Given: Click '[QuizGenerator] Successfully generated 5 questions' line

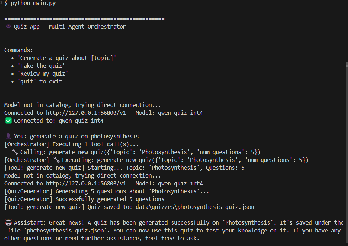Looking at the screenshot, I should click(84, 199).
